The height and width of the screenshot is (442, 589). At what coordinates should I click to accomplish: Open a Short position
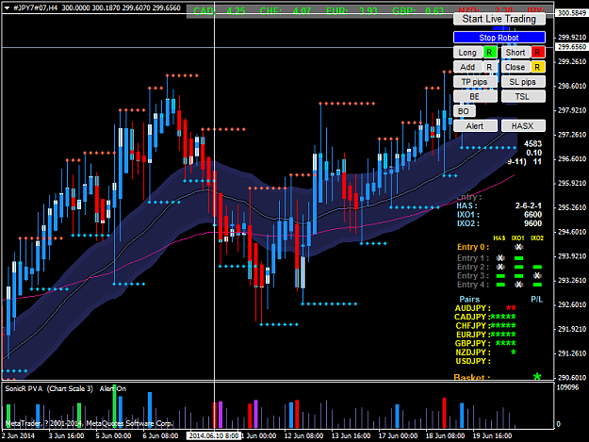pos(515,53)
